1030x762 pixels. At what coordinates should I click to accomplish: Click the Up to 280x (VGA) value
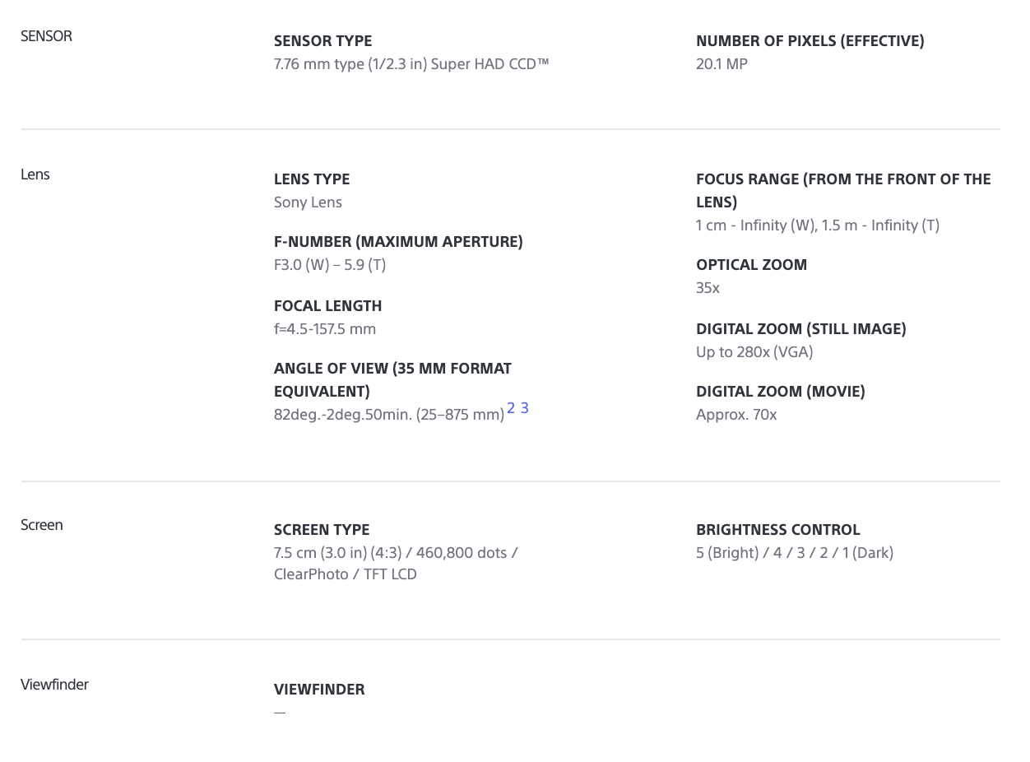pyautogui.click(x=754, y=352)
